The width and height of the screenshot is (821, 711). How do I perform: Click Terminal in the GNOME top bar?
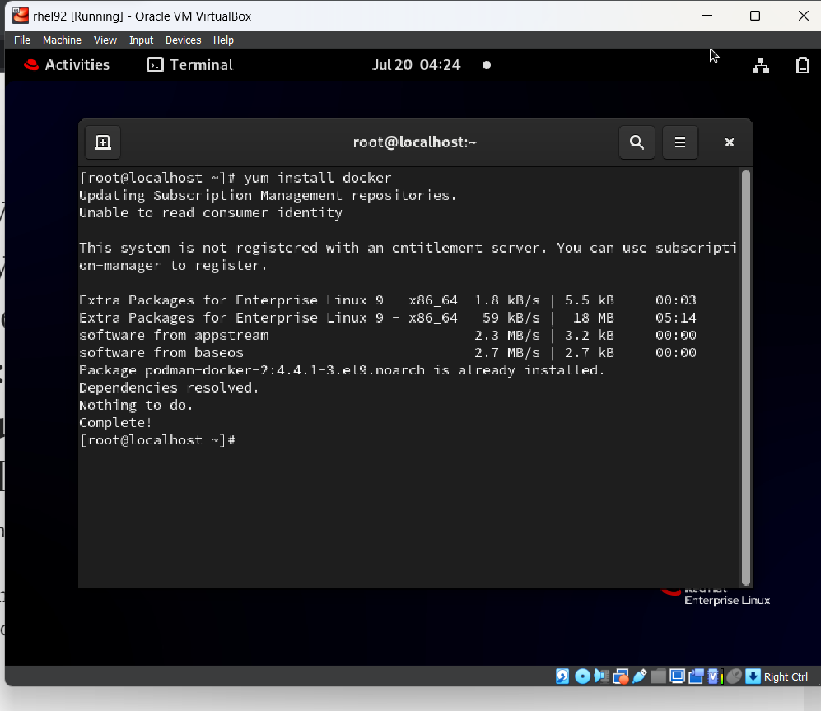click(x=189, y=65)
